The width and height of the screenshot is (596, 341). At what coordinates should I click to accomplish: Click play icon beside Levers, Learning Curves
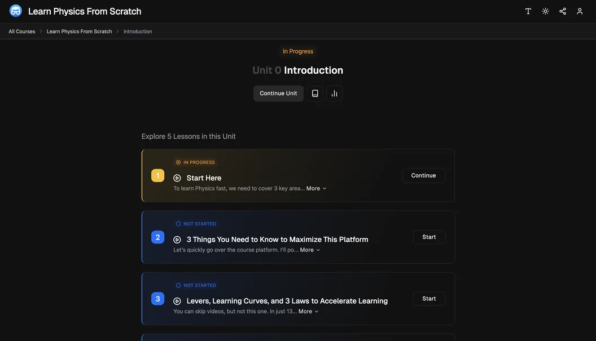(x=177, y=301)
